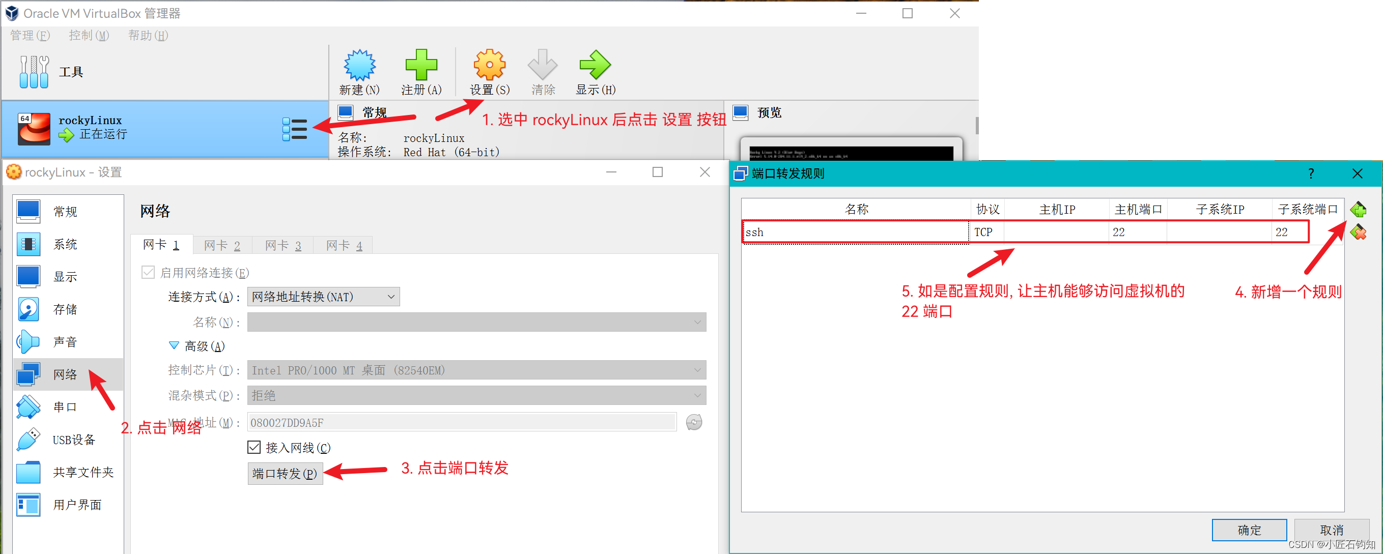
Task: Select Storage (存储) settings category
Action: (69, 309)
